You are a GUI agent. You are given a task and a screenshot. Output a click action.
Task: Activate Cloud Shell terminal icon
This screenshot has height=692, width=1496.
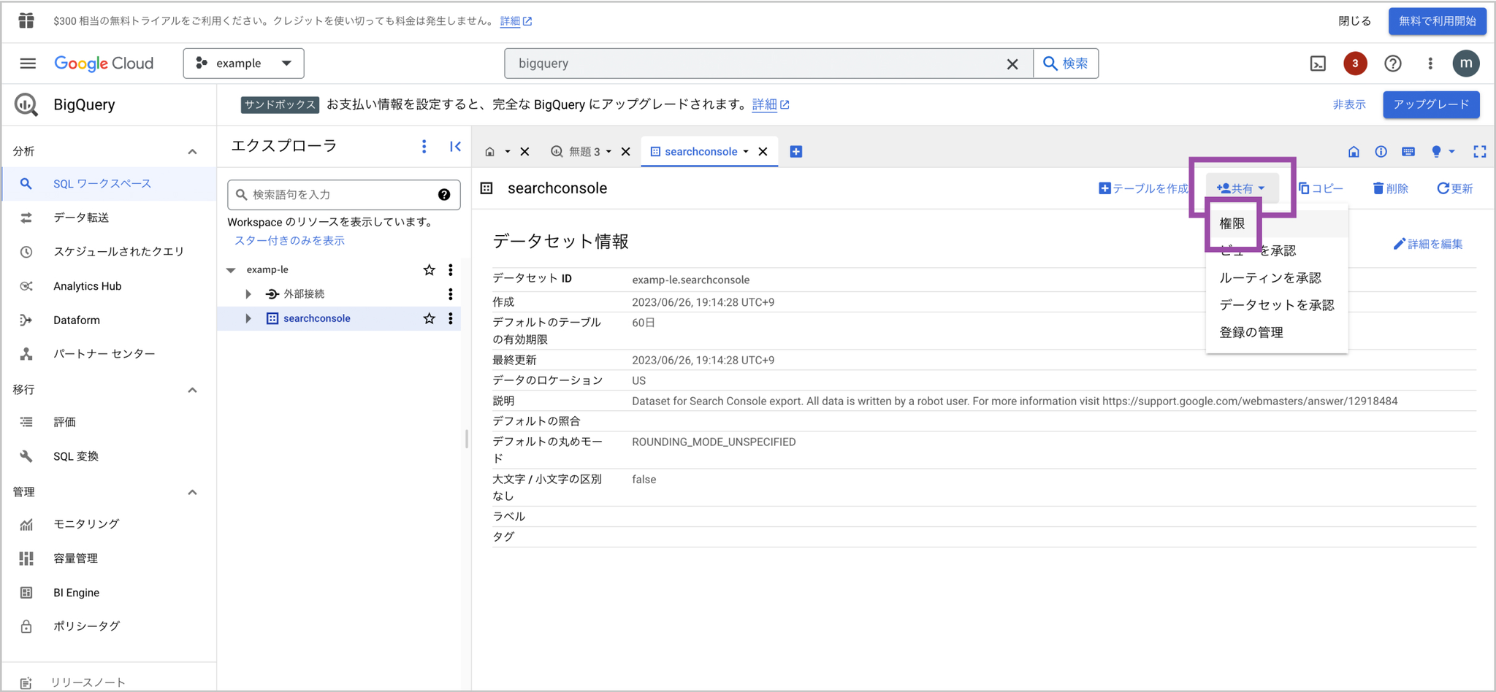(1318, 64)
